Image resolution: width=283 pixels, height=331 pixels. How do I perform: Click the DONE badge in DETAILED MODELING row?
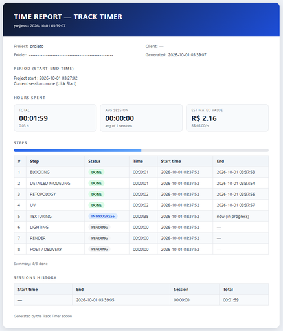pos(96,183)
